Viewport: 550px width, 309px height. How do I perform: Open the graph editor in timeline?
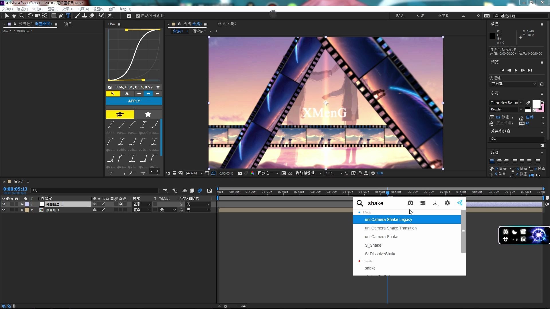[x=209, y=191]
